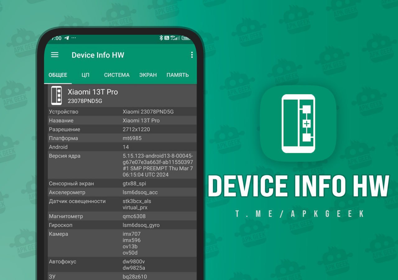398x280 pixels.
Task: Tap the Сенсорный экран gtx88_spi row
Action: pyautogui.click(x=122, y=184)
